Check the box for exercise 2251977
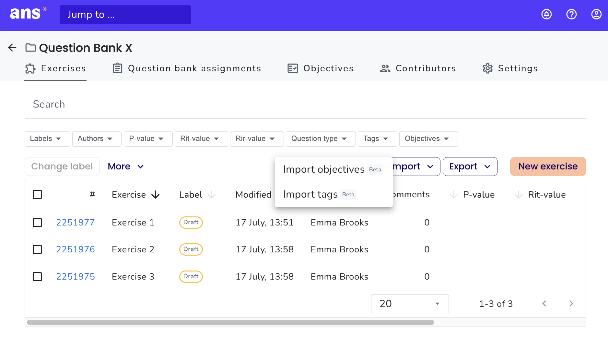The height and width of the screenshot is (346, 608). pos(37,223)
